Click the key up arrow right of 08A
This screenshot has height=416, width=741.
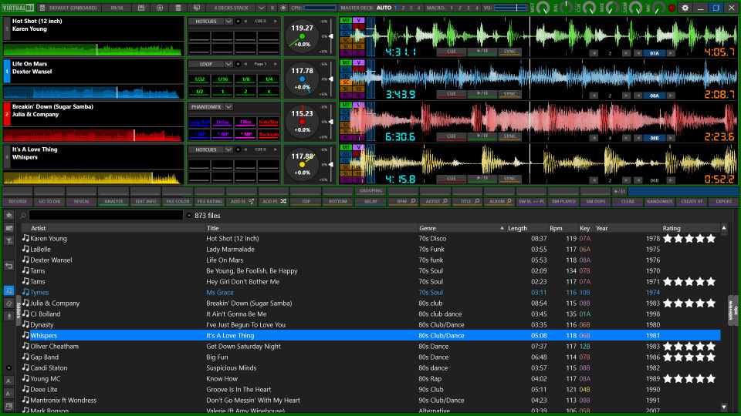pyautogui.click(x=670, y=96)
